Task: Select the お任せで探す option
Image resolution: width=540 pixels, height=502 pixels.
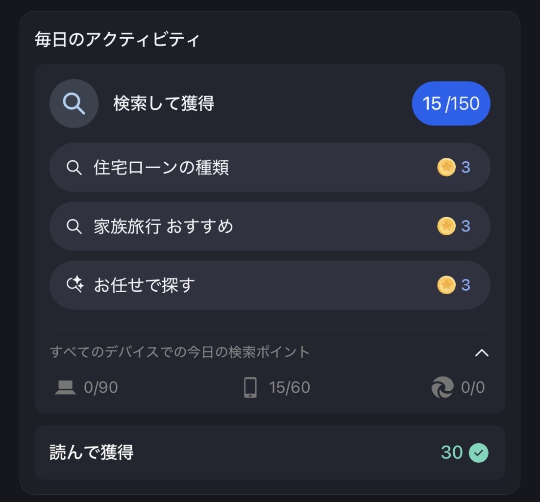Action: pyautogui.click(x=144, y=285)
